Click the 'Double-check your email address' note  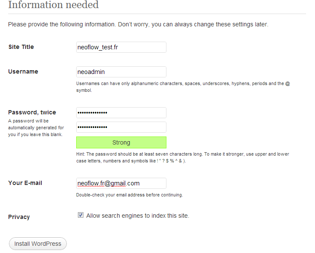click(x=129, y=195)
